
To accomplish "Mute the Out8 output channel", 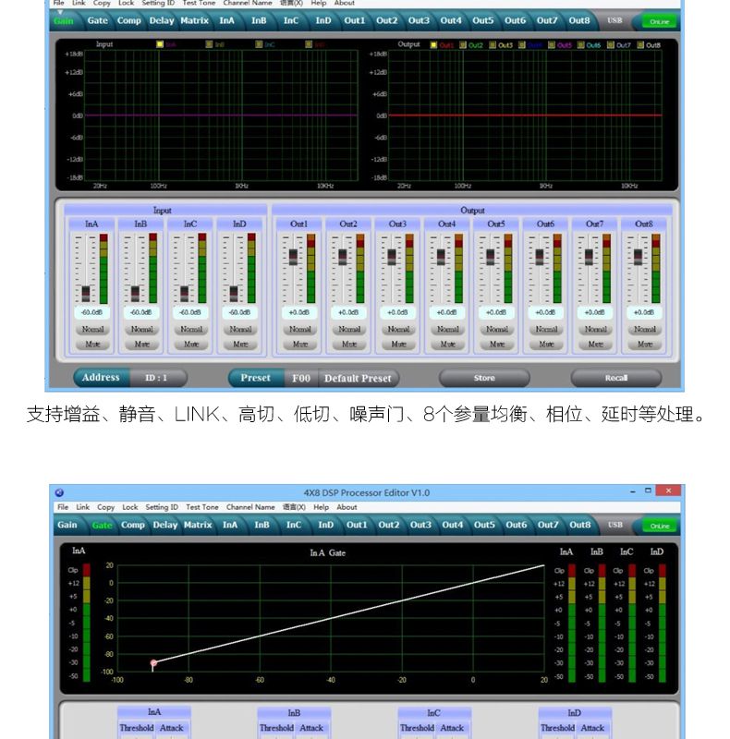I will tap(644, 344).
